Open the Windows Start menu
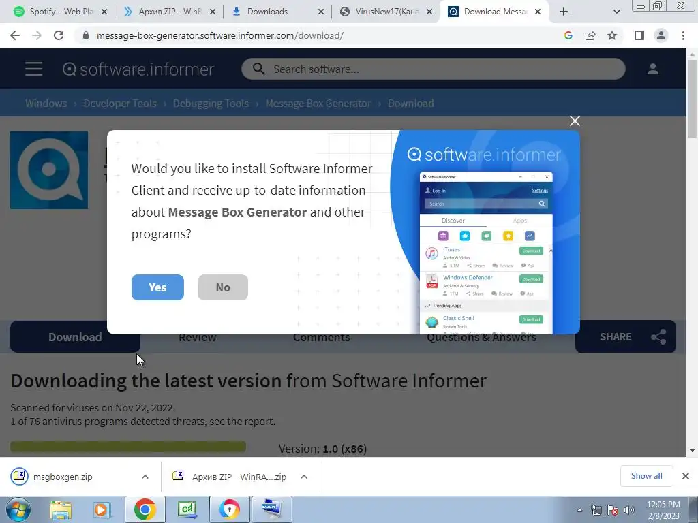Viewport: 698px width, 523px height. coord(18,509)
